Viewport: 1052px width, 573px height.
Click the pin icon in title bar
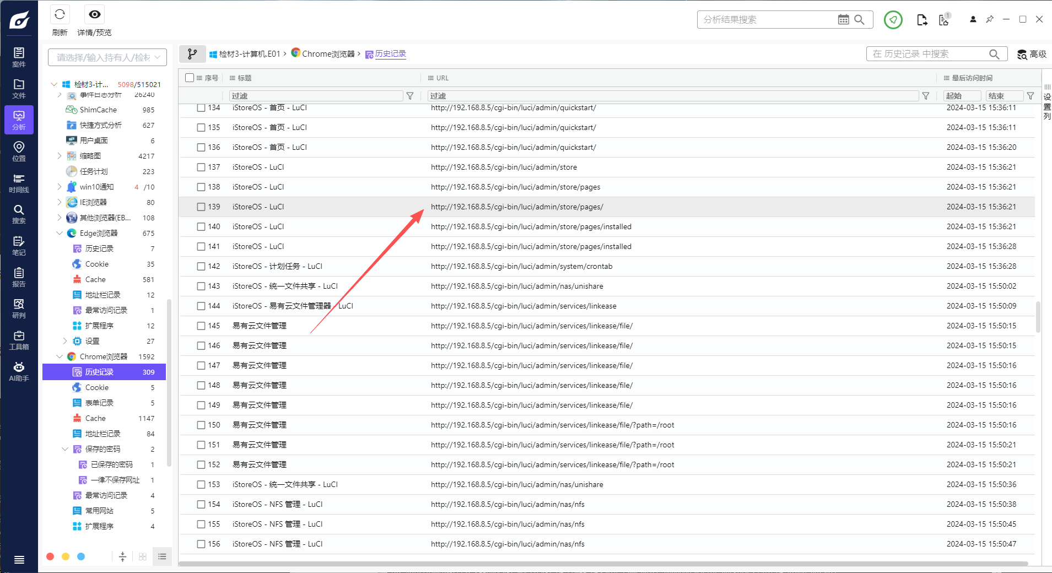[x=990, y=19]
